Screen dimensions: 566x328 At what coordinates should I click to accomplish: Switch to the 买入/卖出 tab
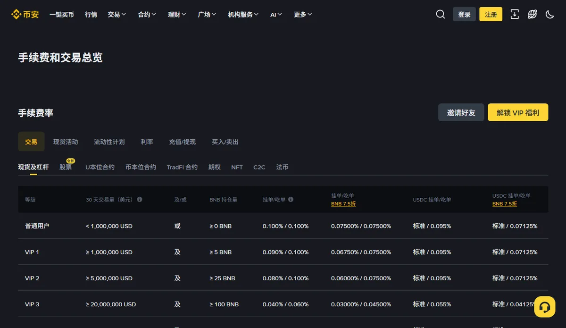pos(225,142)
